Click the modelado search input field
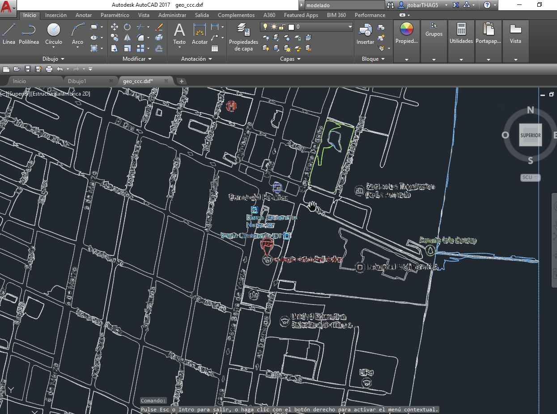The image size is (557, 414). pos(344,5)
